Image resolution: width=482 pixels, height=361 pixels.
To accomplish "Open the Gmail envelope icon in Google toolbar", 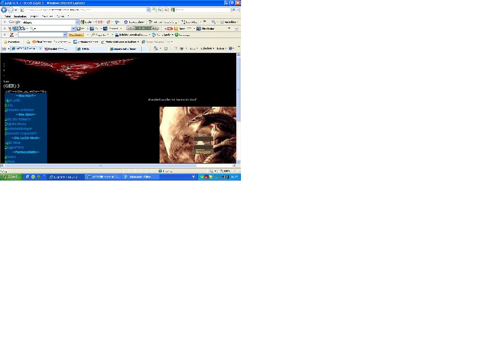I will (100, 22).
